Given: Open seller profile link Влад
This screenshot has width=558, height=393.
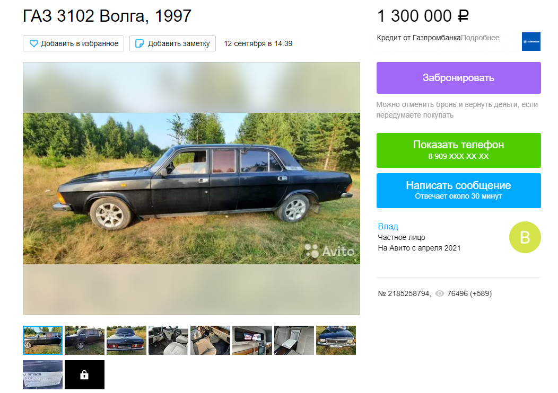Looking at the screenshot, I should click(x=388, y=226).
